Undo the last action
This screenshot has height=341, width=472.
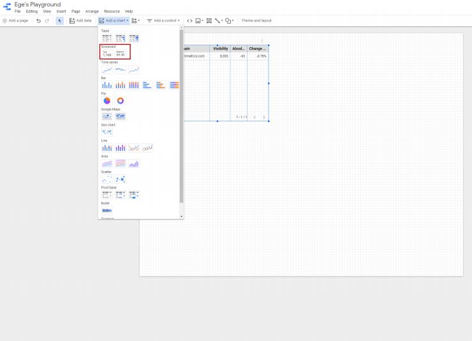pos(38,21)
